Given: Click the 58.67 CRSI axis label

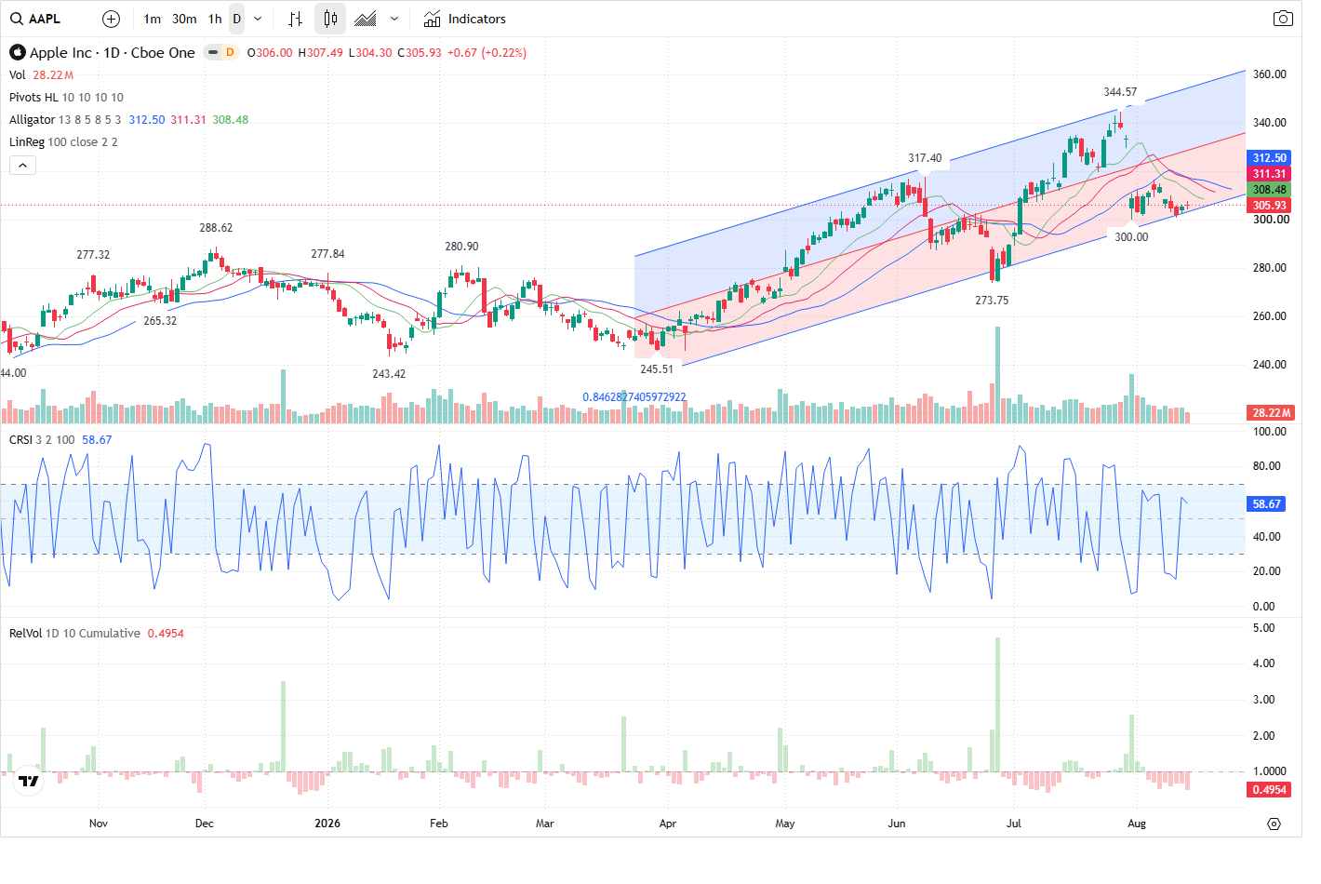Looking at the screenshot, I should (x=1266, y=504).
